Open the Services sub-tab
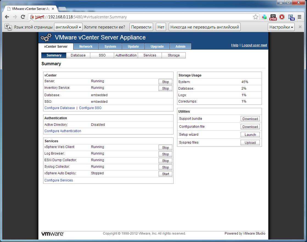Screen dimensions: 307x242 click(150, 55)
